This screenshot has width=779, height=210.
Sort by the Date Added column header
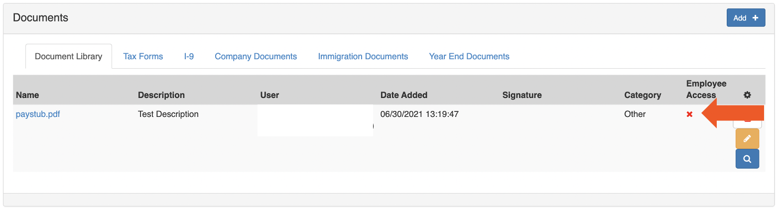403,95
